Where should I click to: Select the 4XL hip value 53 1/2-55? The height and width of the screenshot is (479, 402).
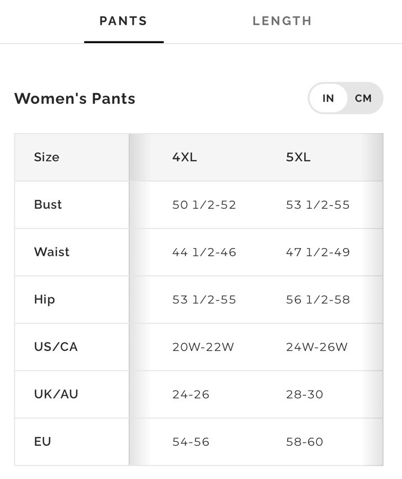click(x=204, y=299)
